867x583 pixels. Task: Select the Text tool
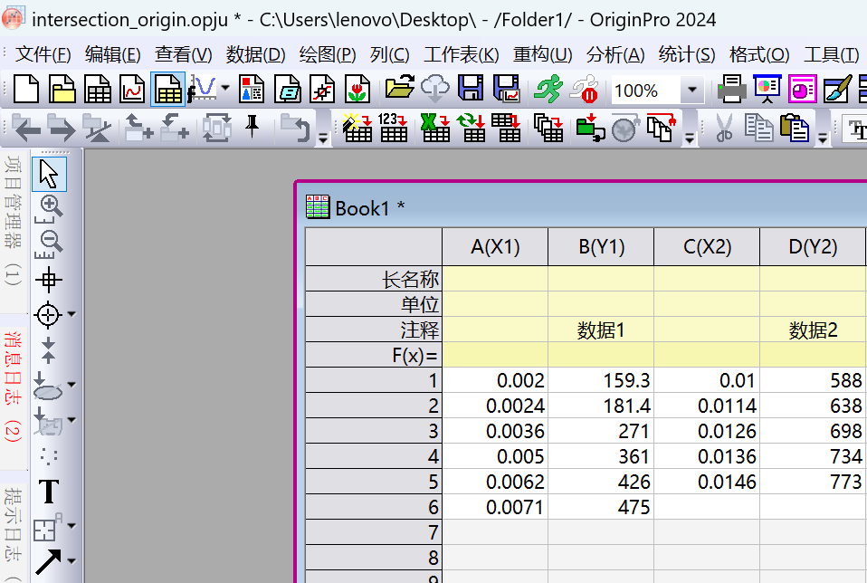[49, 492]
